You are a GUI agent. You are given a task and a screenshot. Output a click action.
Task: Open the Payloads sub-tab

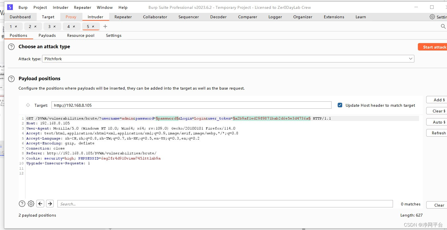click(47, 35)
